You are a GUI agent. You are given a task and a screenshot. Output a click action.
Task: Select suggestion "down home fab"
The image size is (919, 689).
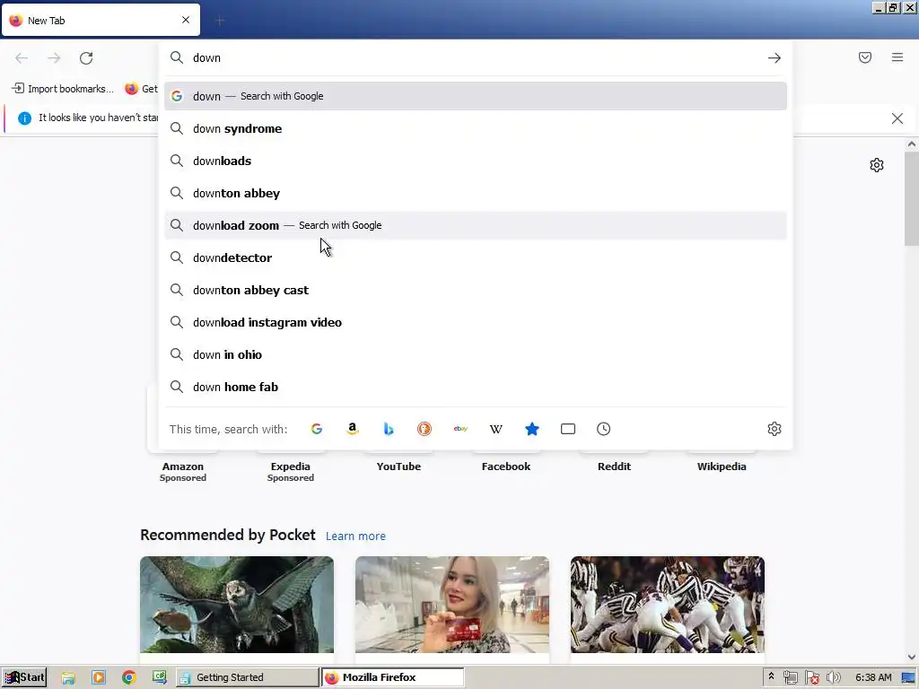476,387
